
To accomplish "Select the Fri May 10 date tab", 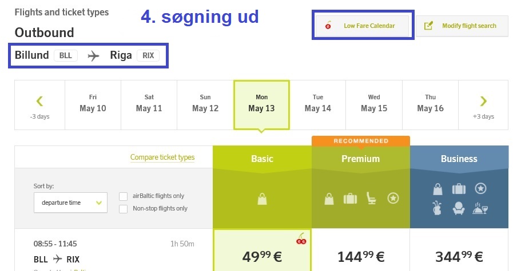I will tap(93, 104).
